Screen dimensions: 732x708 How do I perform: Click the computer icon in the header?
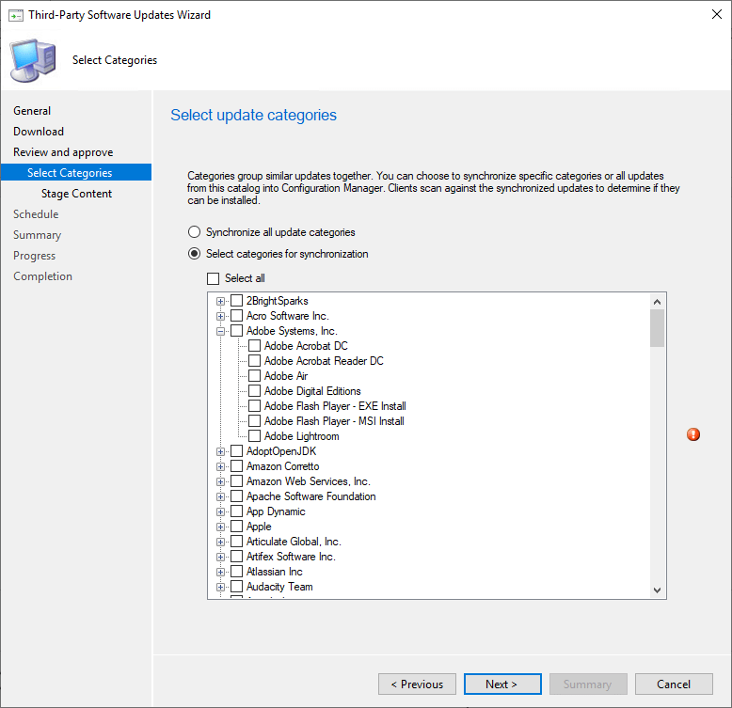click(x=33, y=60)
